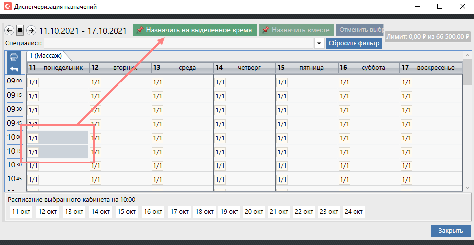Choose '15 окт' in room schedule

[127, 212]
